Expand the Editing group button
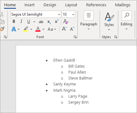Screen dimensions: 137x113 pos(126,21)
